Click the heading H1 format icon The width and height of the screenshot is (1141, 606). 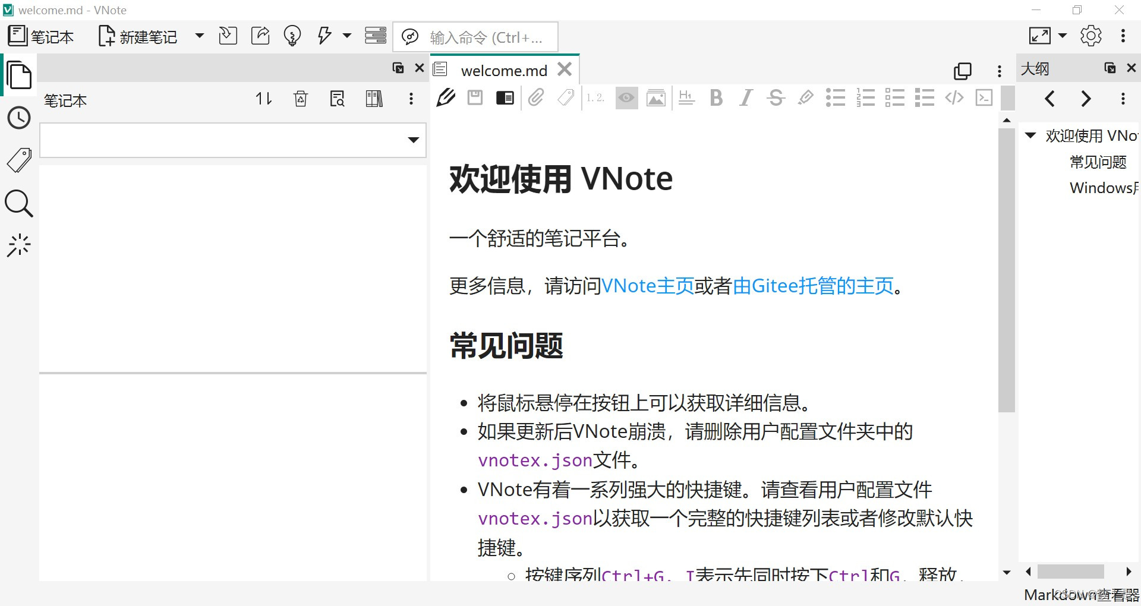click(687, 97)
